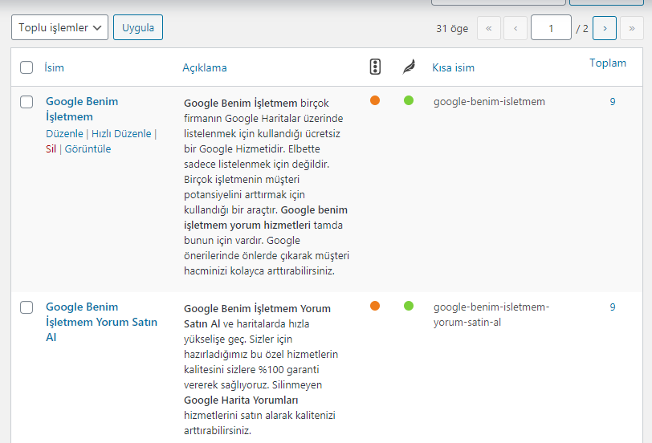Screen dimensions: 652x443
Task: Sort by İsim column header
Action: click(x=54, y=67)
